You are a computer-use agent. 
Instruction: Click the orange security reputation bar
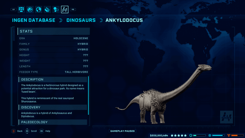[x=237, y=136]
